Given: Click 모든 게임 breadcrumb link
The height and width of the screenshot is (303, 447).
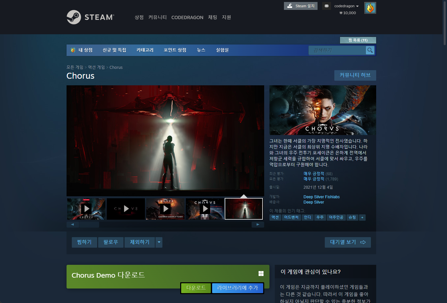Looking at the screenshot, I should 75,67.
